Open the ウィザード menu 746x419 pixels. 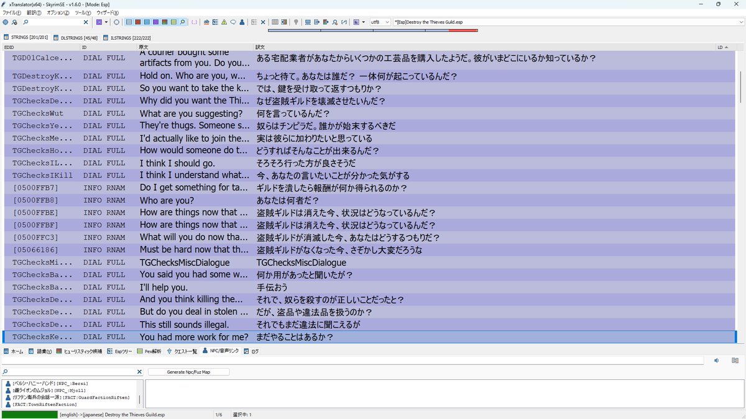pos(107,12)
